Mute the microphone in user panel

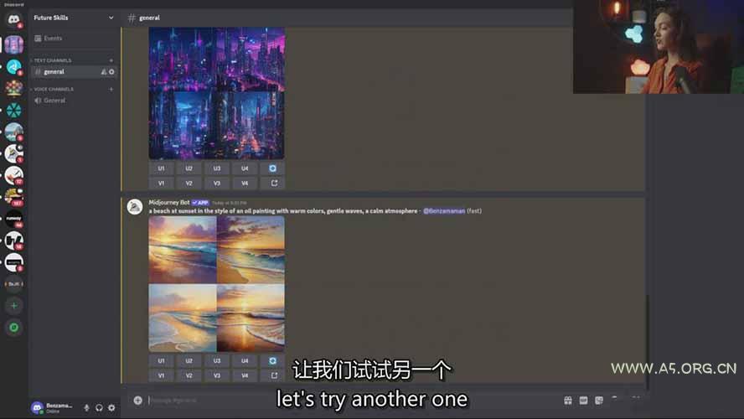(86, 407)
